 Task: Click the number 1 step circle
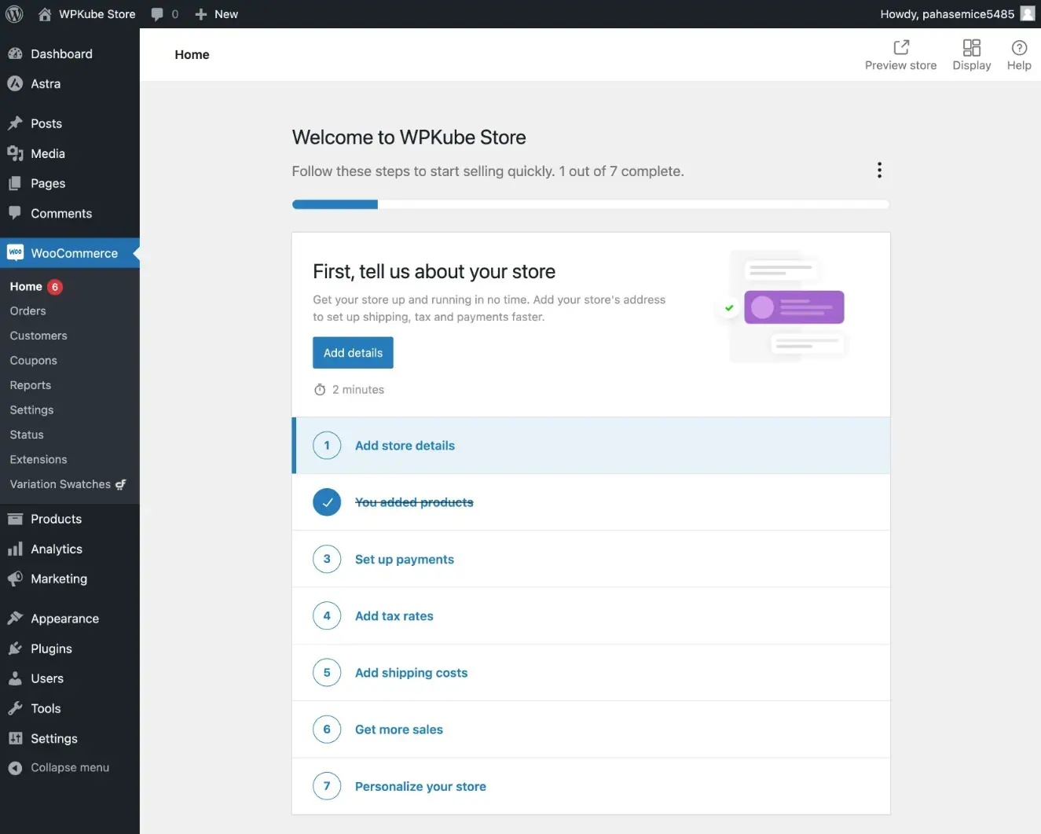327,446
